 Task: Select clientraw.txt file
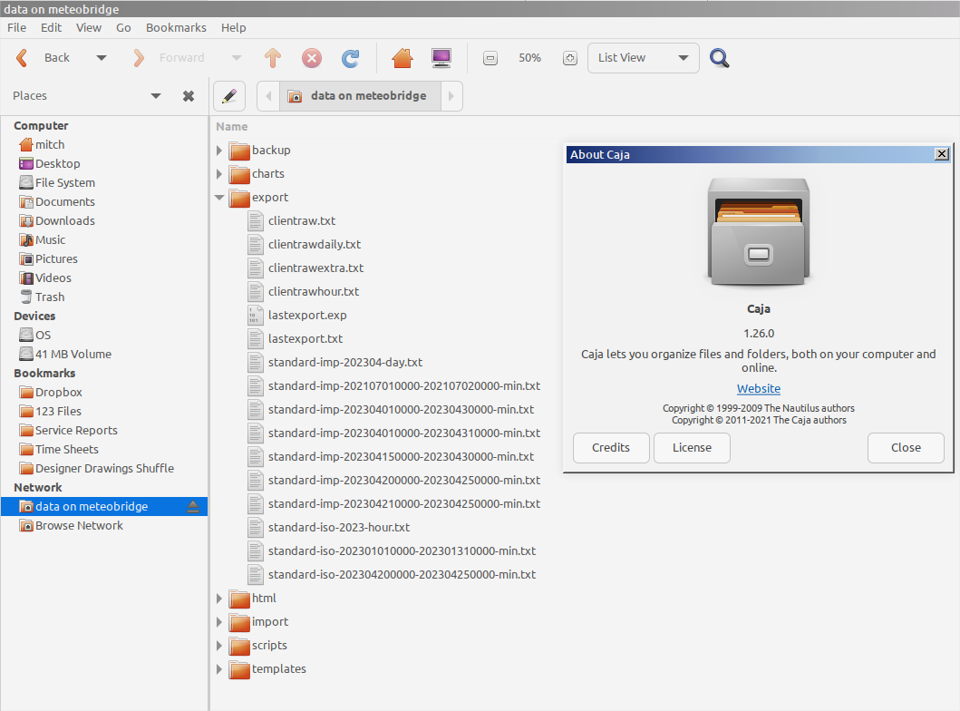292,221
